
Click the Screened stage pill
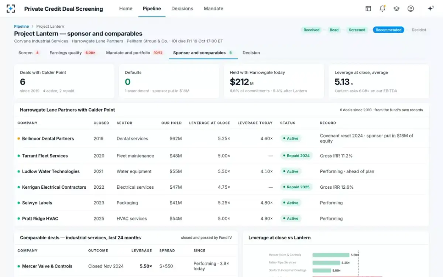(x=357, y=30)
